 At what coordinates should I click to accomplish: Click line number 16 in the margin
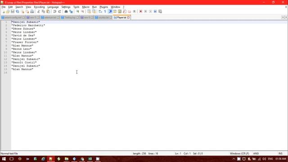[x=5, y=72]
